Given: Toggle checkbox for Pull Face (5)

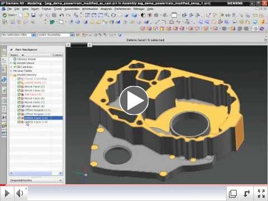Looking at the screenshot, I should tap(18, 94).
